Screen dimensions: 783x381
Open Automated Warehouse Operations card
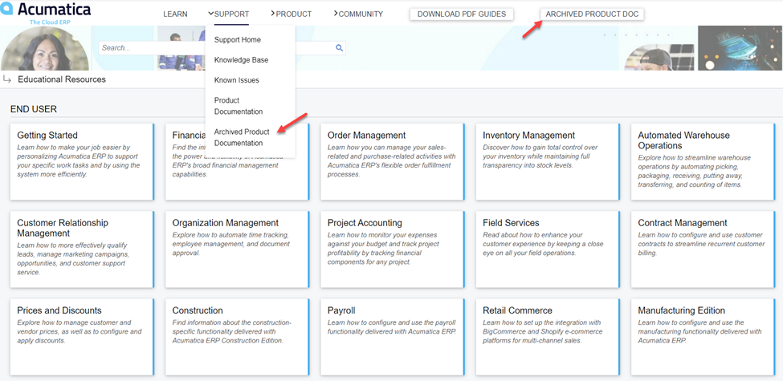(x=703, y=162)
